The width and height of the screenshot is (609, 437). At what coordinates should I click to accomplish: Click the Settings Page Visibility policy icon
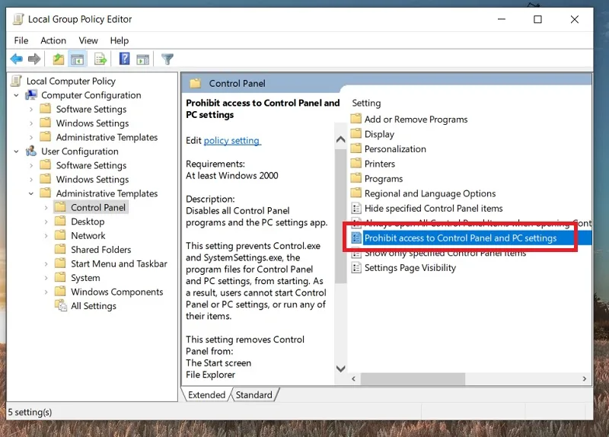(356, 268)
